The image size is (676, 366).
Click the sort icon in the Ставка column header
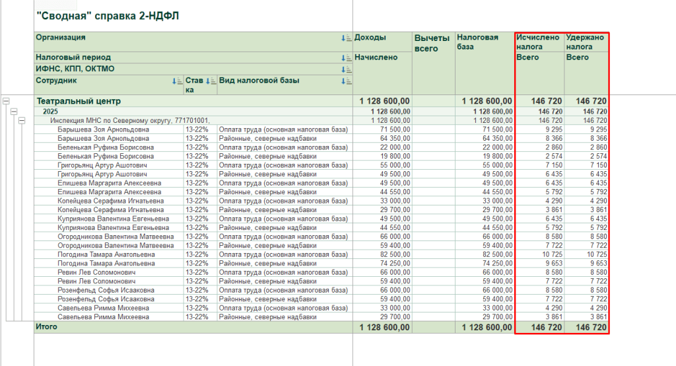point(211,81)
